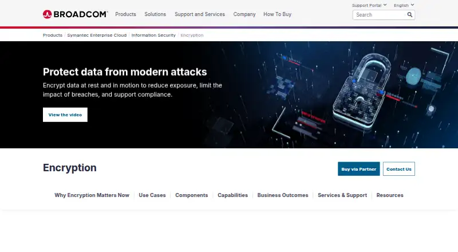Open the Support and Services menu
Screen dimensions: 458x252
pyautogui.click(x=200, y=14)
